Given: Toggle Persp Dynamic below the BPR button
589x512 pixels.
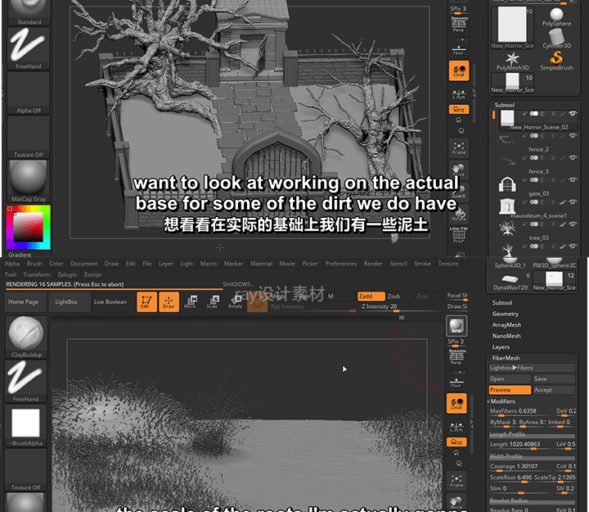Looking at the screenshot, I should click(456, 357).
